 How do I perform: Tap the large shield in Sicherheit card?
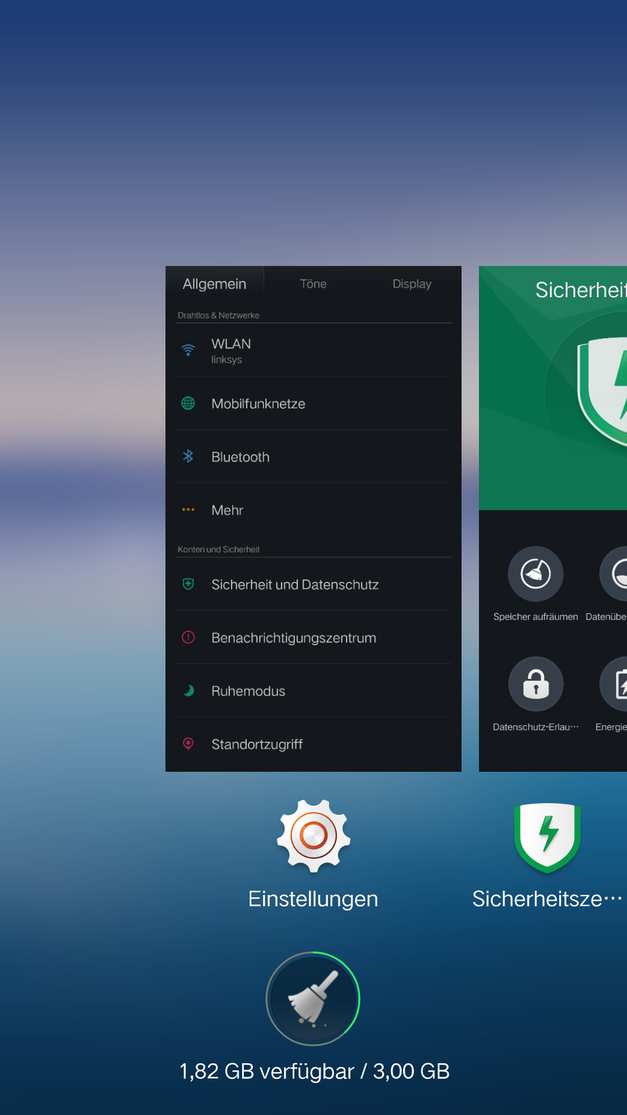601,392
